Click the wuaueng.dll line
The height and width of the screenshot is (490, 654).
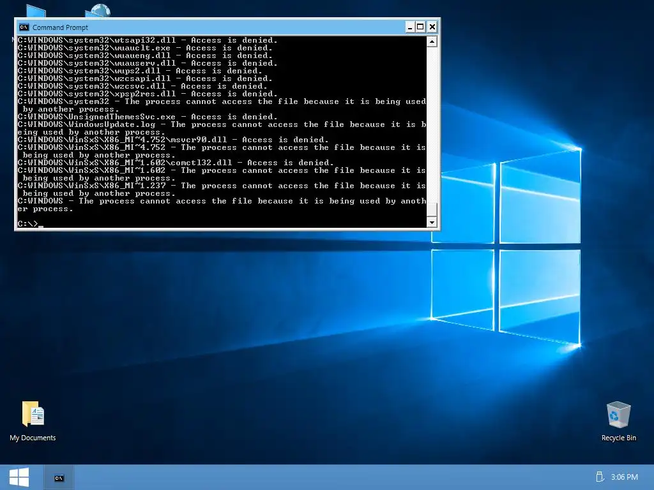click(145, 56)
